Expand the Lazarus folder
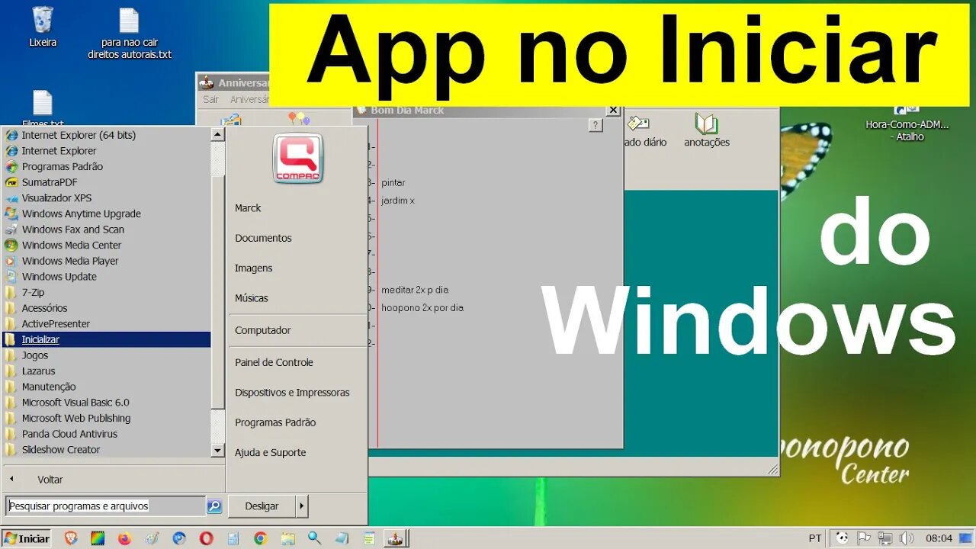The image size is (976, 549). [106, 371]
